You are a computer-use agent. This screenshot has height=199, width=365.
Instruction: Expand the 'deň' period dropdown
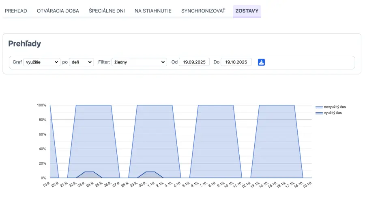click(x=81, y=62)
